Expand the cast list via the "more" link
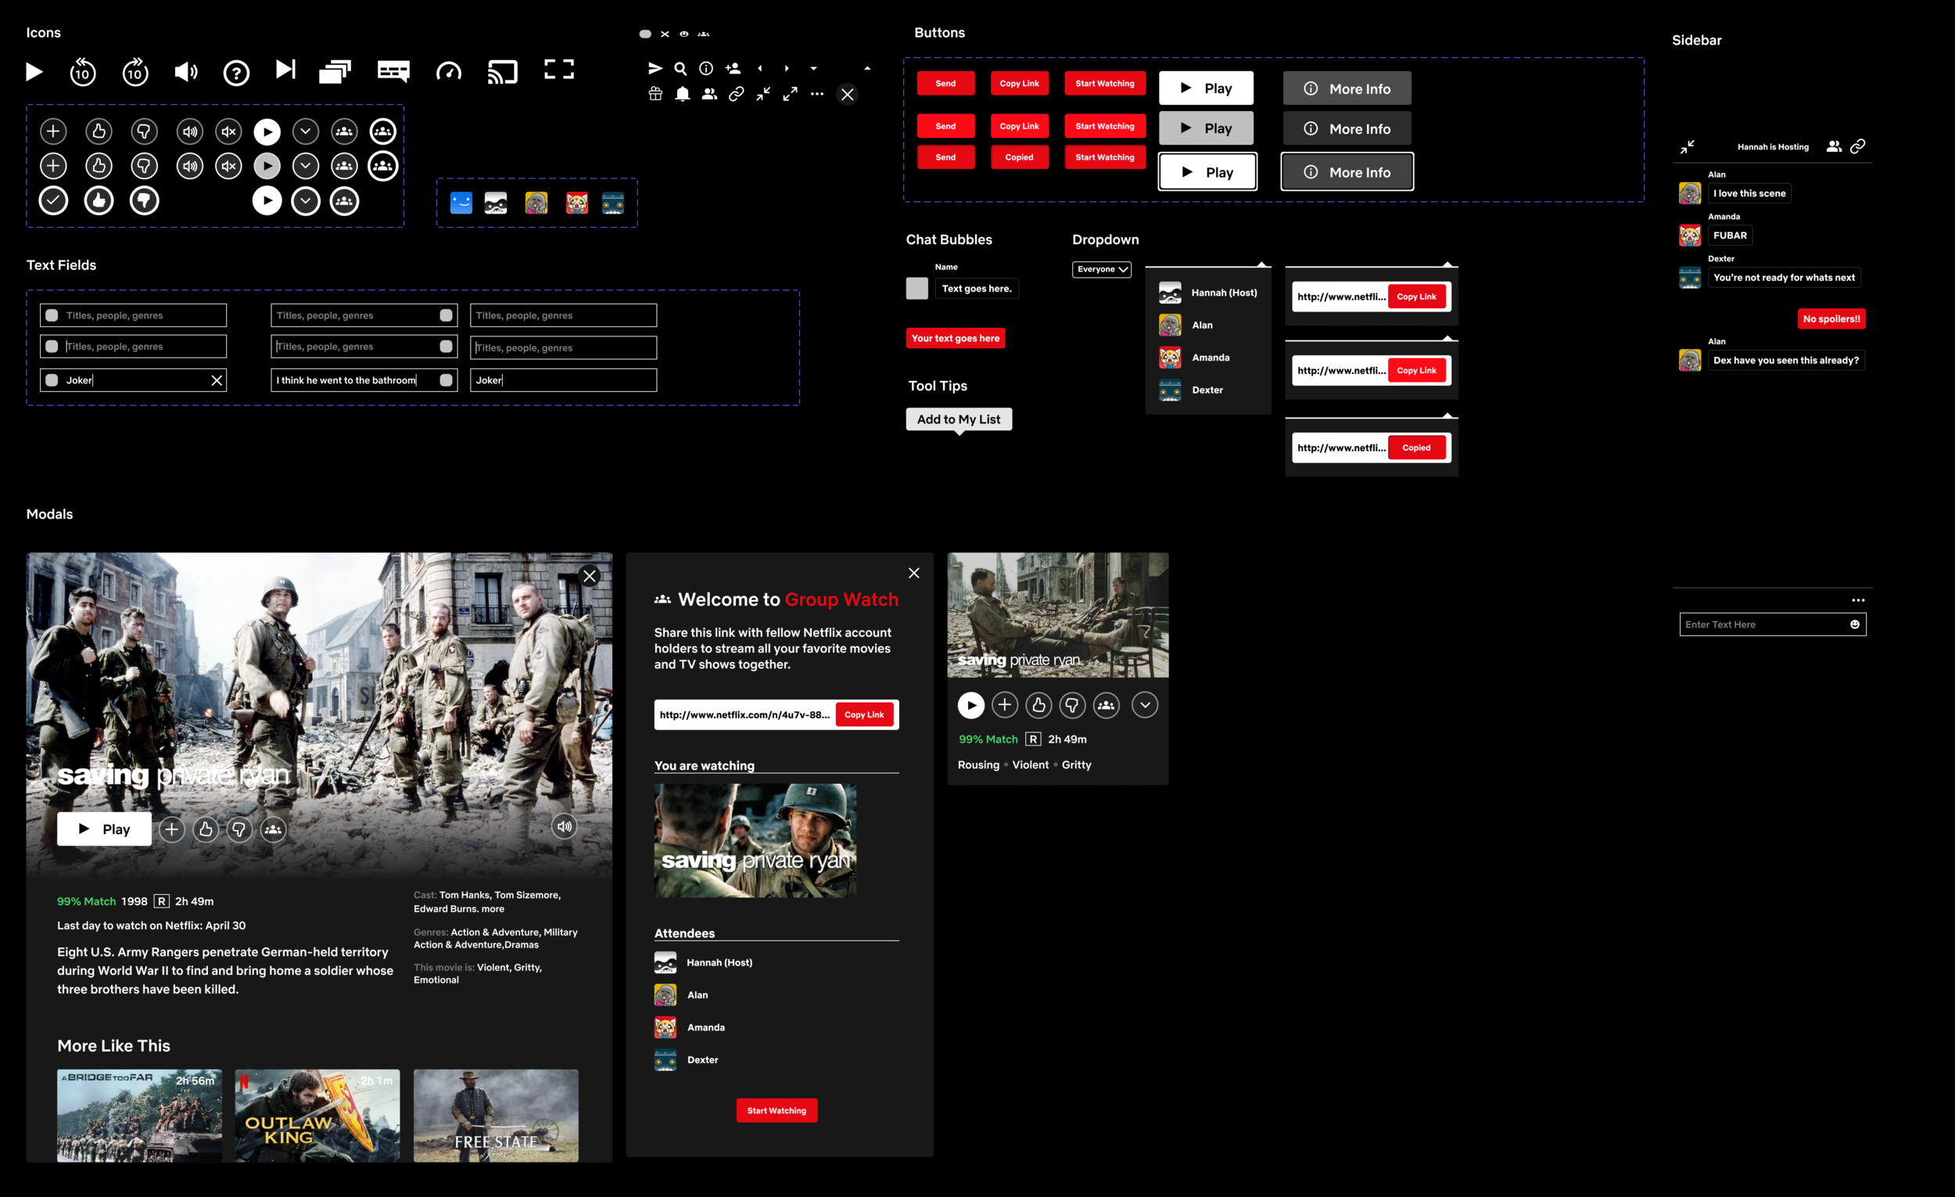The height and width of the screenshot is (1197, 1955). (493, 909)
